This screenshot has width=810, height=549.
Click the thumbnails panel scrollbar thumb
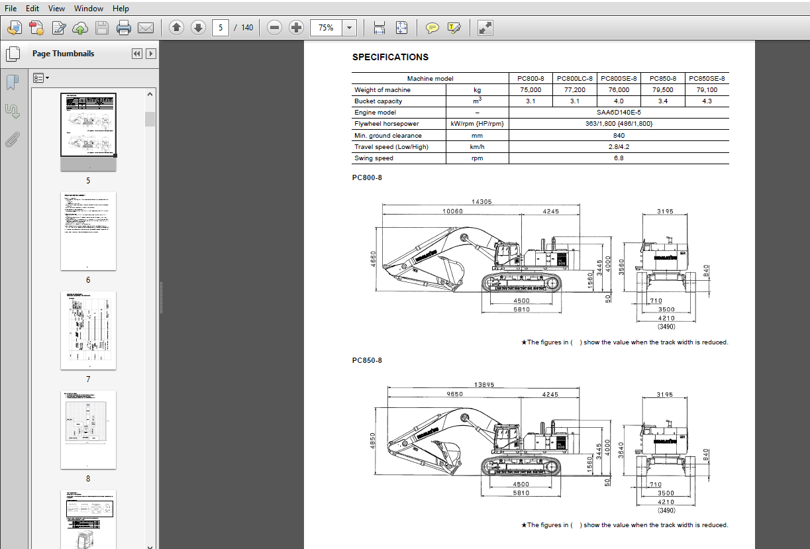[150, 119]
